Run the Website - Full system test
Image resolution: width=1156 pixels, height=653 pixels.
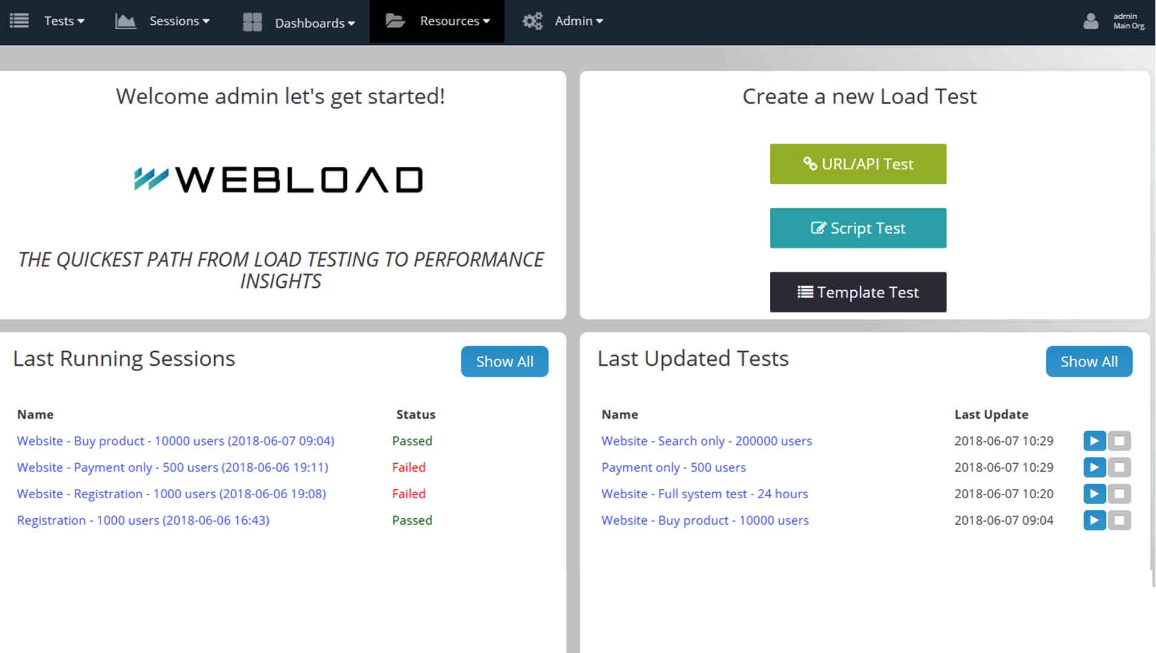coord(1094,494)
